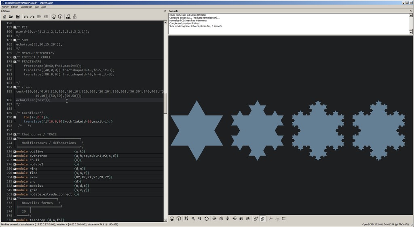The image size is (414, 227).
Task: Switch to Front view
Action: (x=241, y=219)
